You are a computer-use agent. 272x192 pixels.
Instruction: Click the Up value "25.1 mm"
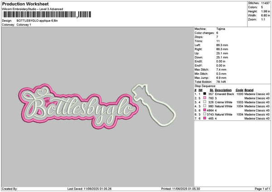coord(222,53)
